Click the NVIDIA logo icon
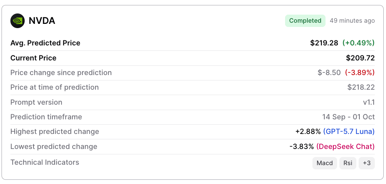This screenshot has width=386, height=184. pos(17,21)
